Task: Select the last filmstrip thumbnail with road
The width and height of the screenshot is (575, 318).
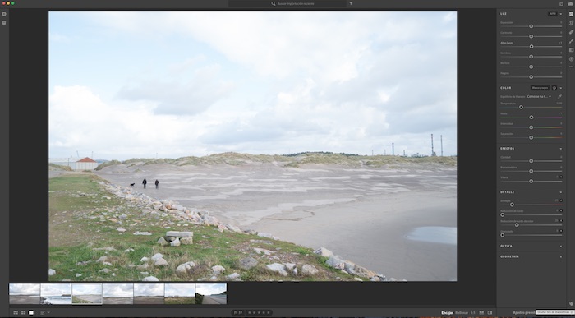Action: (x=211, y=294)
